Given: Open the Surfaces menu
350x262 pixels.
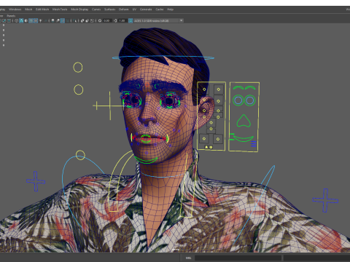Looking at the screenshot, I should tap(109, 9).
